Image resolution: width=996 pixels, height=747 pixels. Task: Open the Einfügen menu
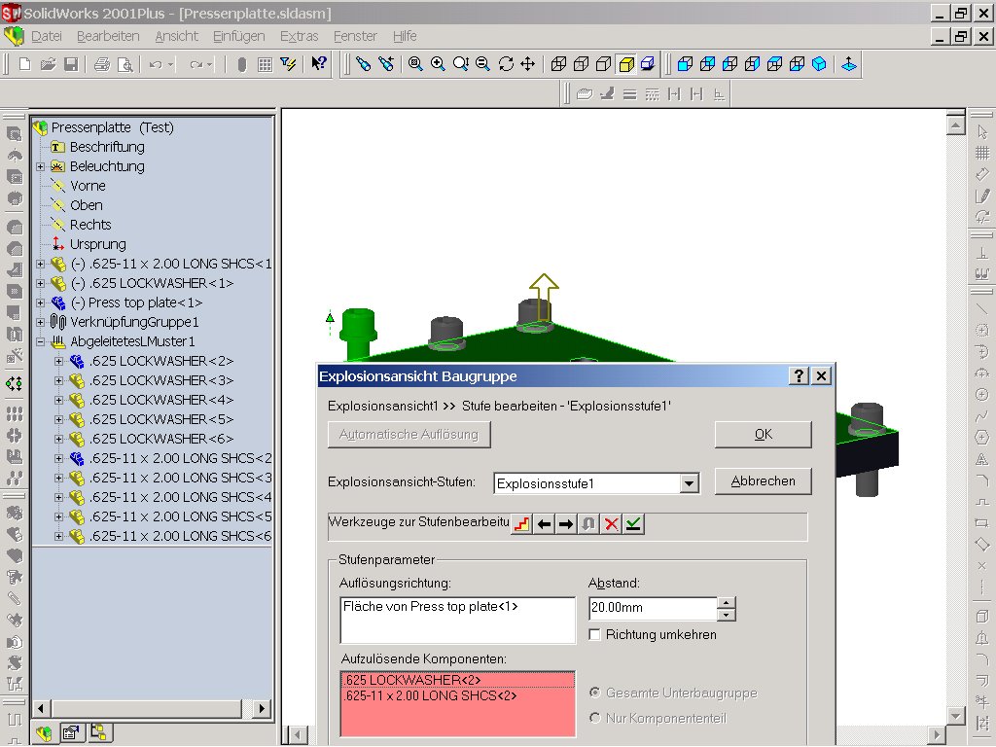(239, 36)
